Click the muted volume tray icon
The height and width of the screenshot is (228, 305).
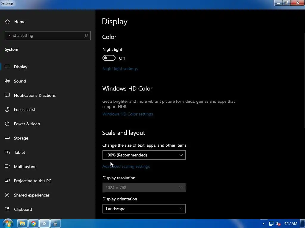278,224
